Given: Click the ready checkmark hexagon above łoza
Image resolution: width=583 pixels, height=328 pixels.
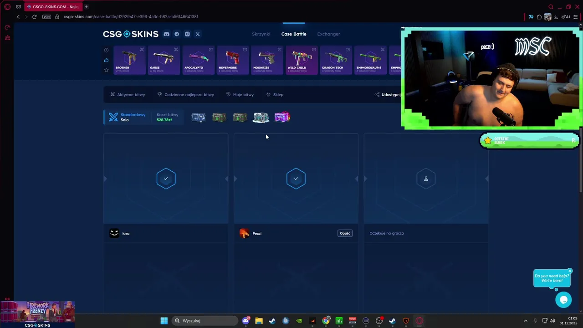Looking at the screenshot, I should click(x=166, y=179).
